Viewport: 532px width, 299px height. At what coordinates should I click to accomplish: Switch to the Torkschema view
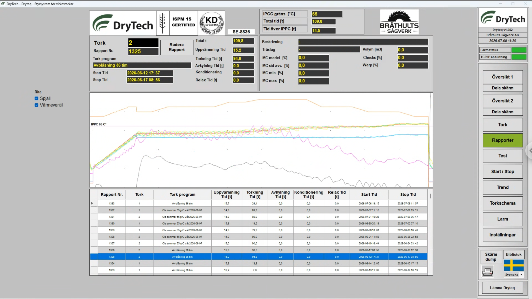pos(503,203)
